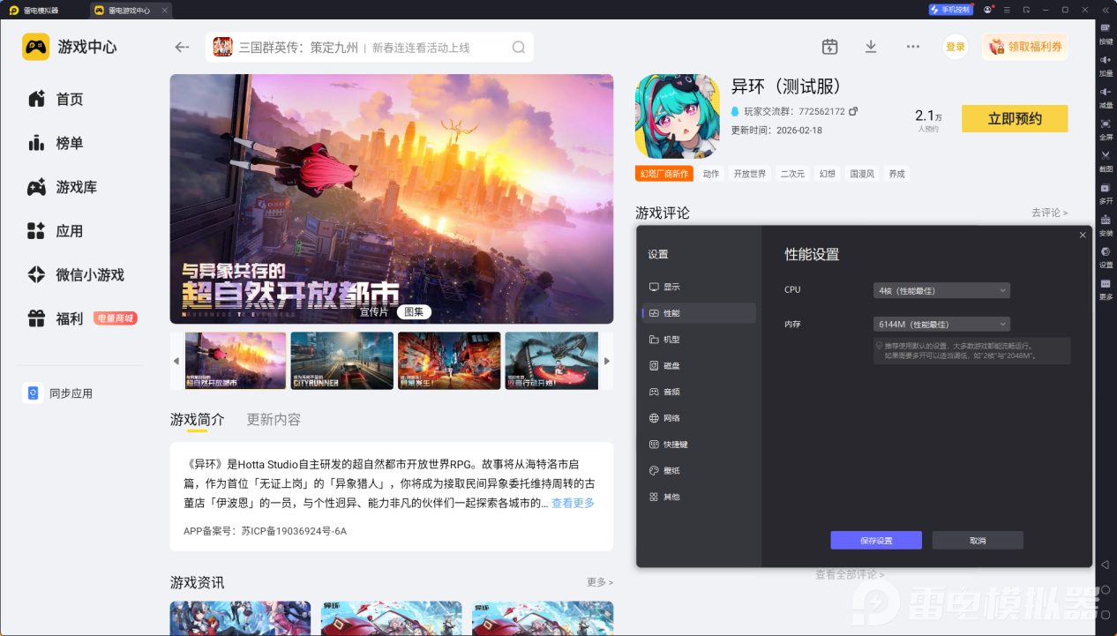Viewport: 1117px width, 636px height.
Task: Click the Android back triangle icon
Action: [x=1105, y=565]
